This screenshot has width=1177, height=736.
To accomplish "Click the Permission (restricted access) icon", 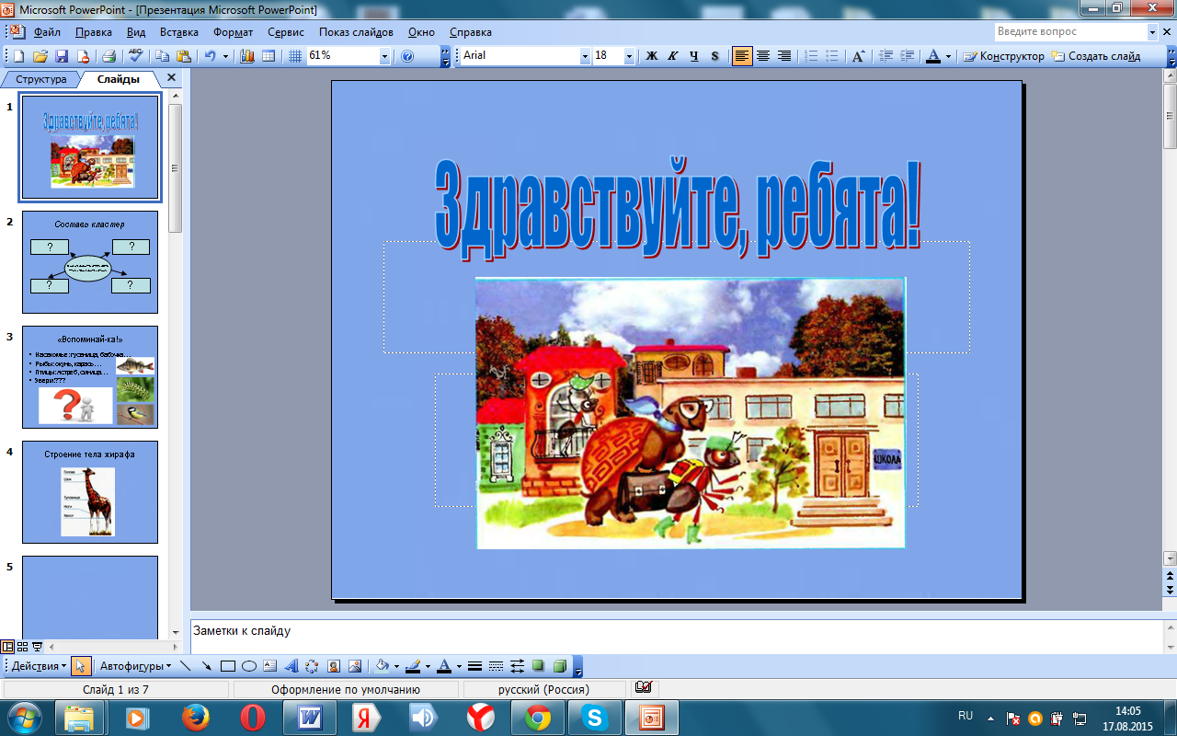I will click(x=83, y=56).
